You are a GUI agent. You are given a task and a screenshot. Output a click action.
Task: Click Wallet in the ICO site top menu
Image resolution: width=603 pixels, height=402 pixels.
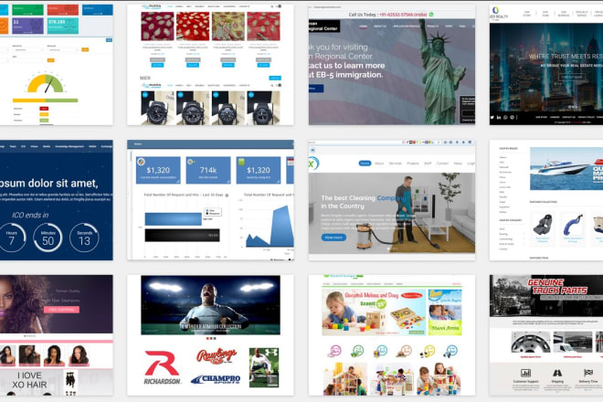[92, 146]
